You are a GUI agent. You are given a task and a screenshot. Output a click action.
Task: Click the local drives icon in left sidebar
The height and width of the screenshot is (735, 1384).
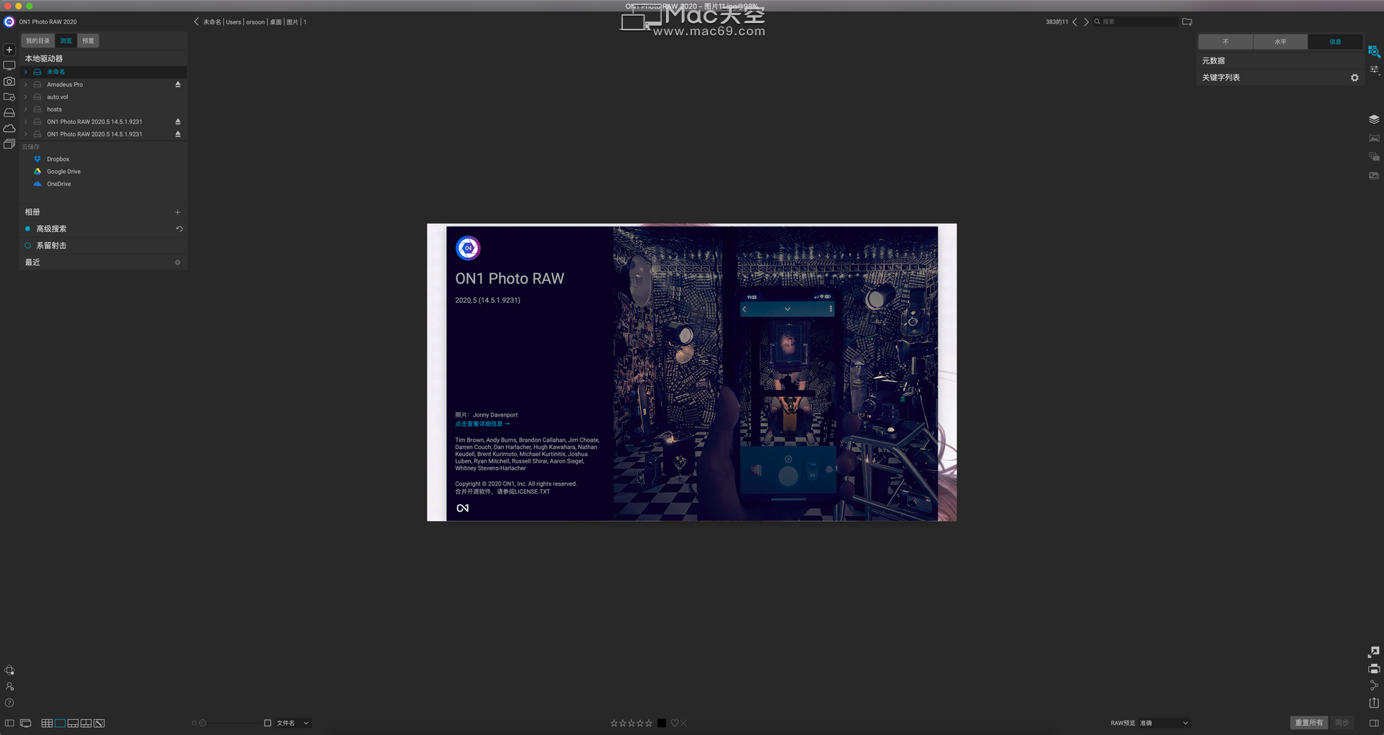[9, 112]
